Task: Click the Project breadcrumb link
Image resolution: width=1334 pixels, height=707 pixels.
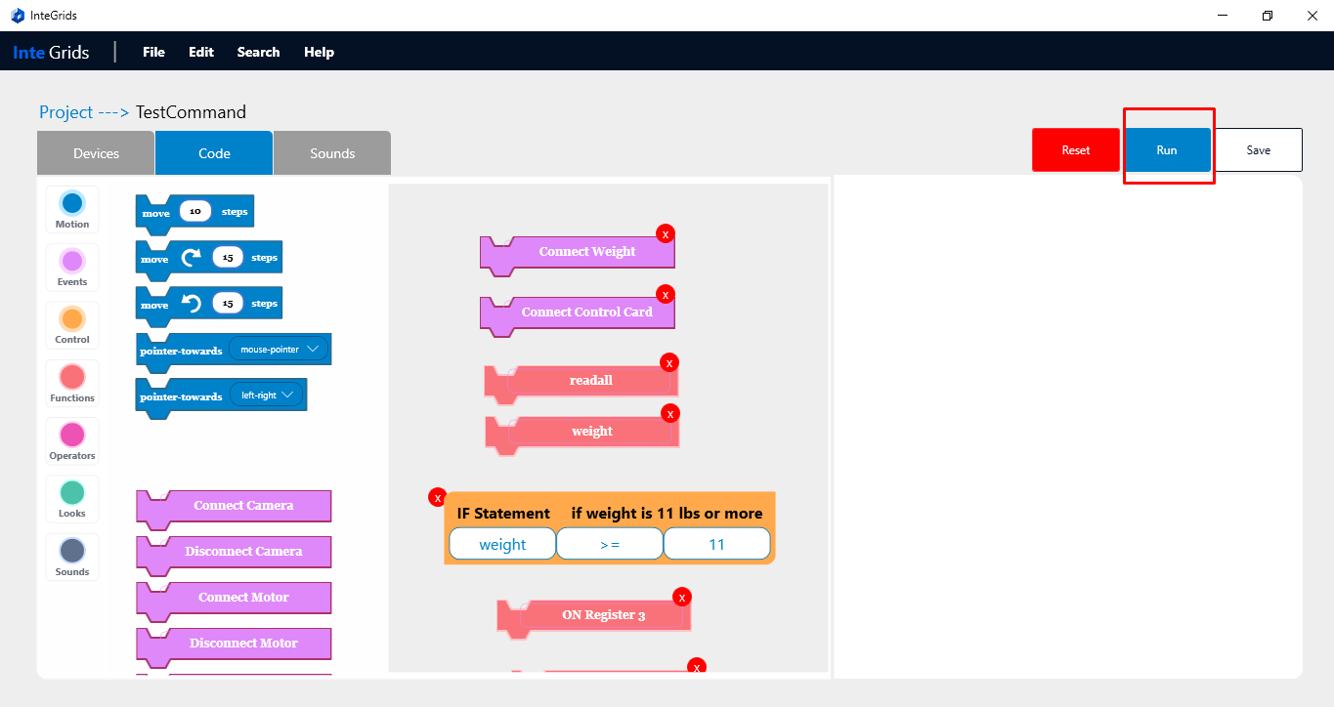Action: point(66,112)
